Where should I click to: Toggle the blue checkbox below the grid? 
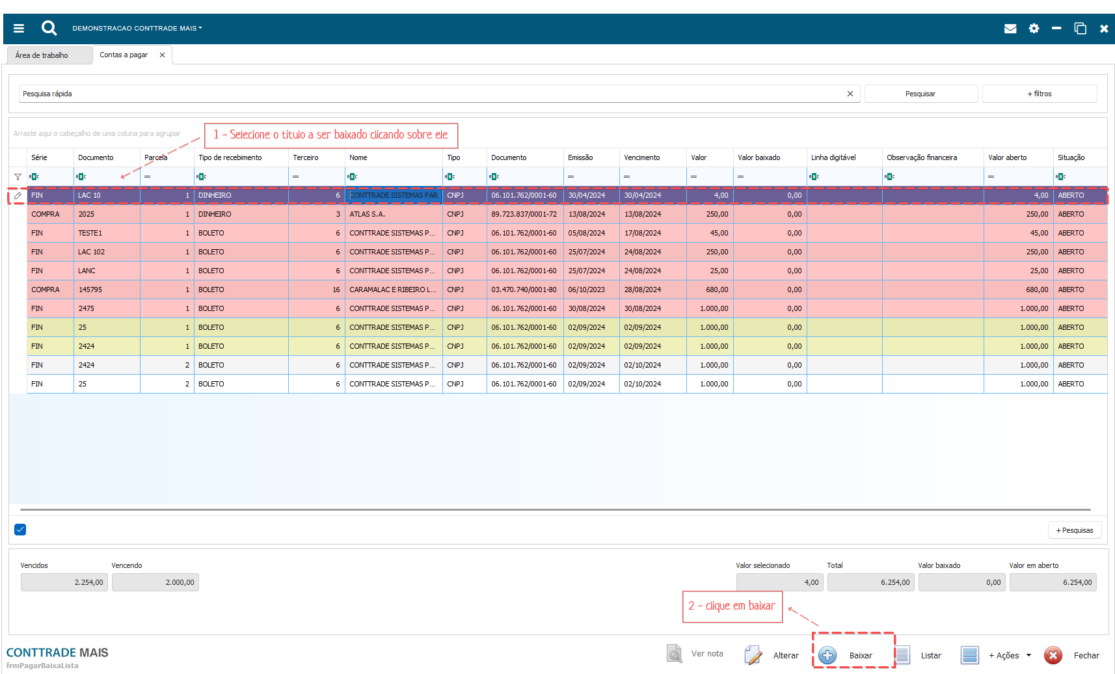pyautogui.click(x=20, y=530)
